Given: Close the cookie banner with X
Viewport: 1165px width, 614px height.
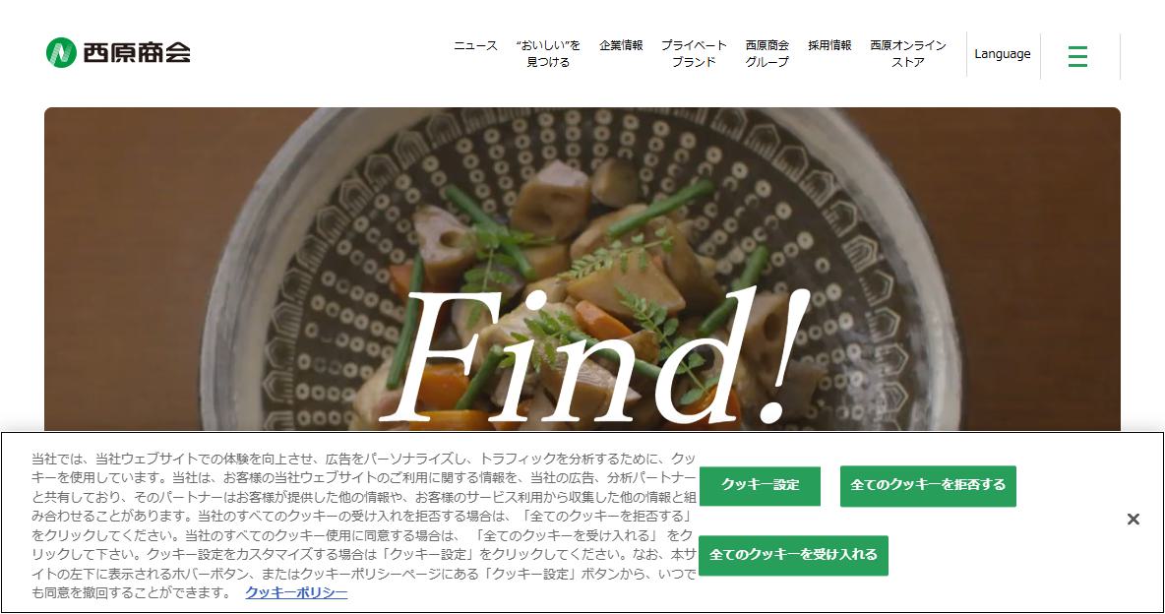Looking at the screenshot, I should pyautogui.click(x=1134, y=519).
